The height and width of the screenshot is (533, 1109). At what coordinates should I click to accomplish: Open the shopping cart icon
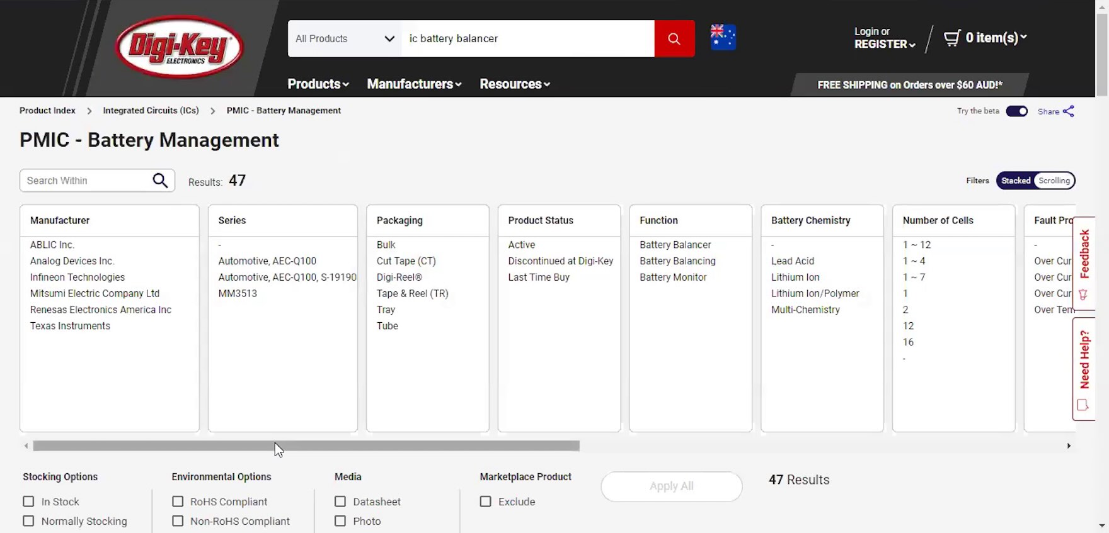point(952,38)
